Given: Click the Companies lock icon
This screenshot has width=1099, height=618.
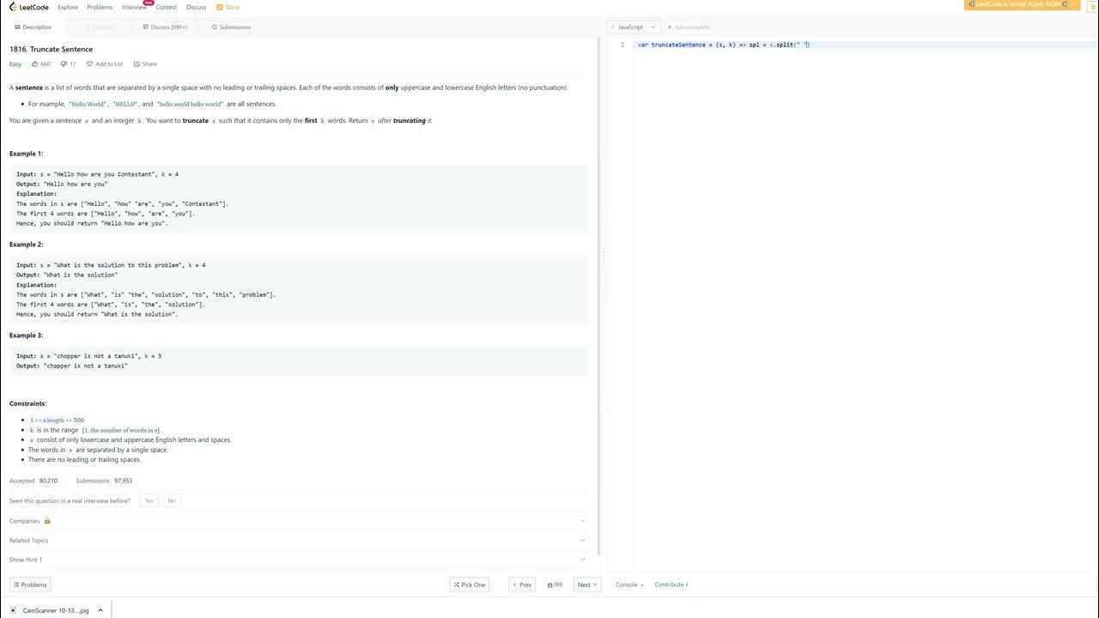Looking at the screenshot, I should click(x=47, y=521).
